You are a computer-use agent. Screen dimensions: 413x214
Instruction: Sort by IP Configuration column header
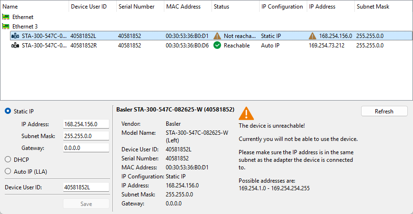[283, 7]
